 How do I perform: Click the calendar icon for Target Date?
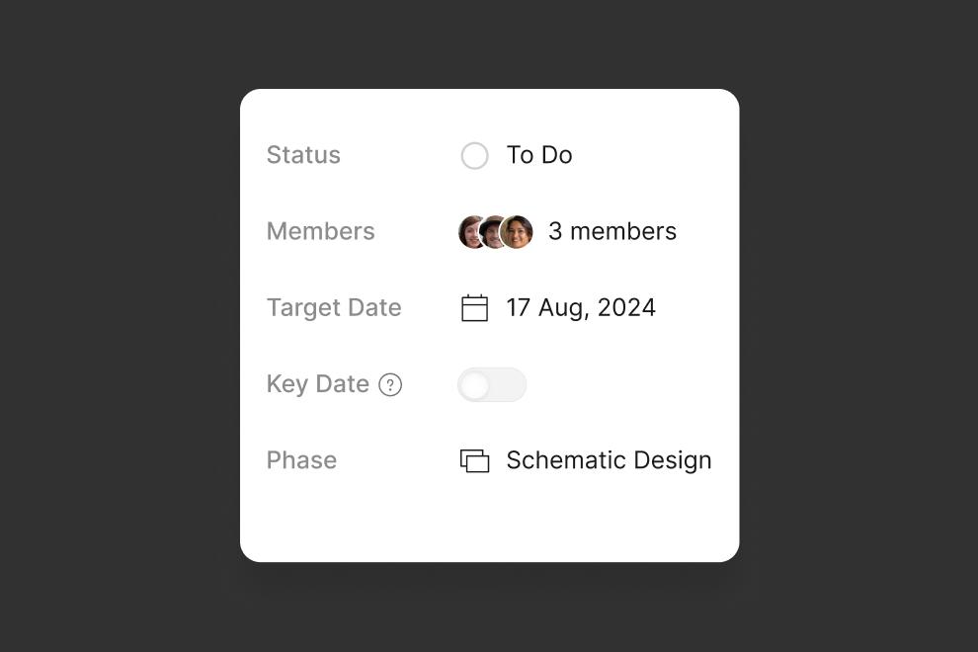[x=474, y=307]
